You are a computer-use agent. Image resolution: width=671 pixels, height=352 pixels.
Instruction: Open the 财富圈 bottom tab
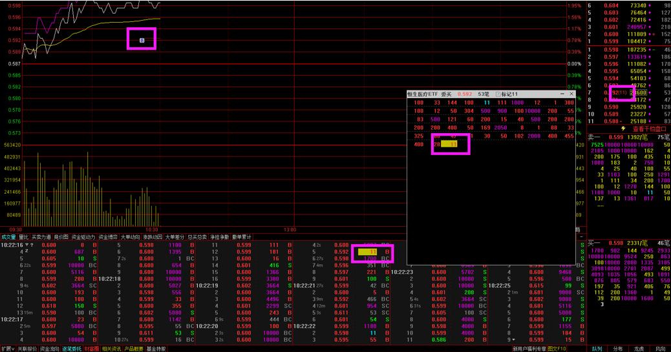[x=92, y=349]
